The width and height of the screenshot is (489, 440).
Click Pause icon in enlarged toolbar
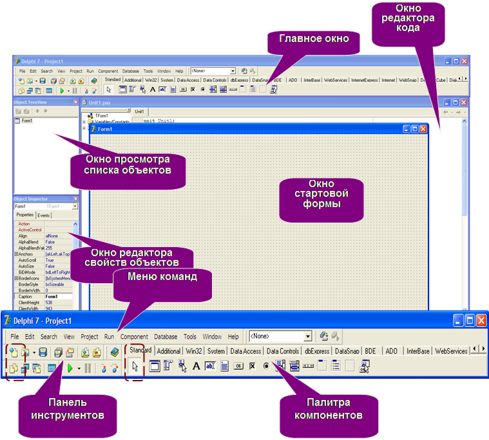pyautogui.click(x=88, y=368)
